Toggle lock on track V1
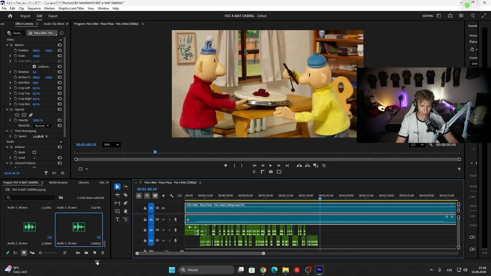Screen dimensions: 491x276 pos(145,208)
